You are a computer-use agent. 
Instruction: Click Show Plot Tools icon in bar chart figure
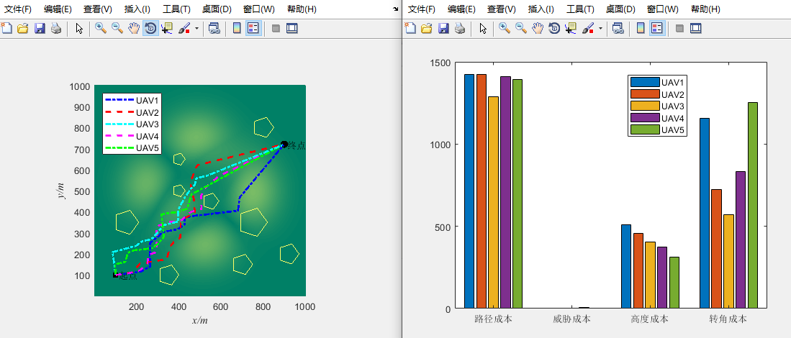coord(695,29)
